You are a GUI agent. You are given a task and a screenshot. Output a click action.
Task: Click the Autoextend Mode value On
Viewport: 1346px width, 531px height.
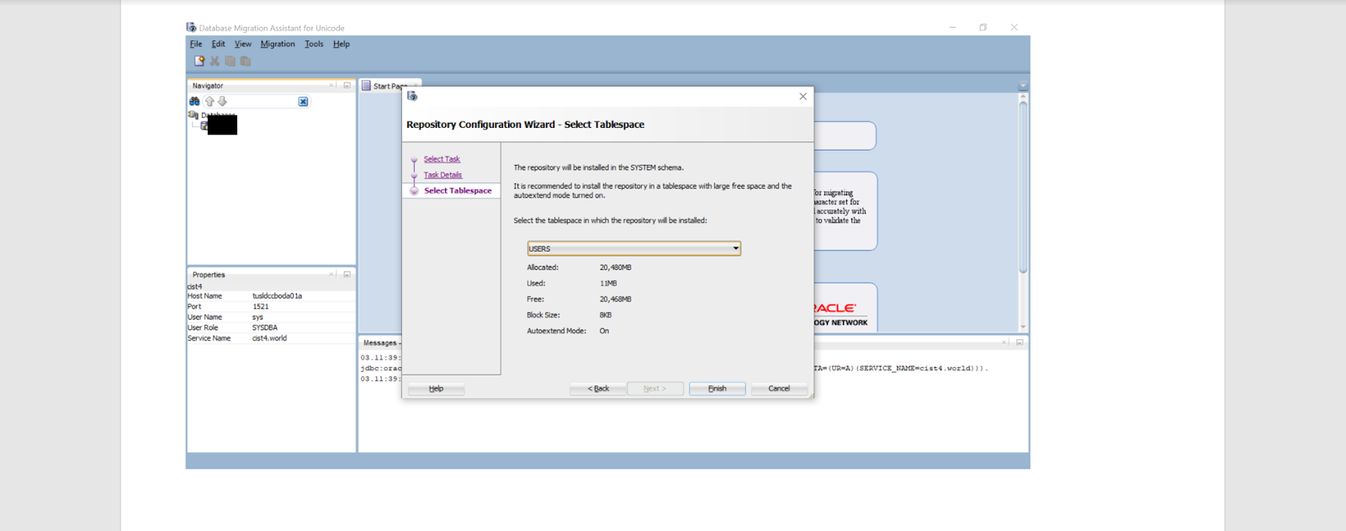pyautogui.click(x=604, y=332)
